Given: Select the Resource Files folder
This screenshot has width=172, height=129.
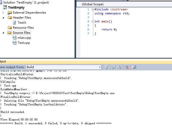Looking at the screenshot, I should 23,28.
